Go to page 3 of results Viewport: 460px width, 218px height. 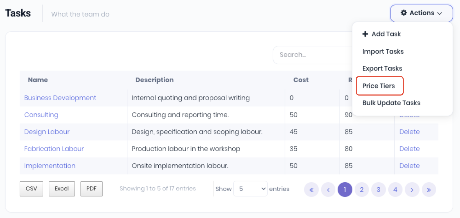378,190
